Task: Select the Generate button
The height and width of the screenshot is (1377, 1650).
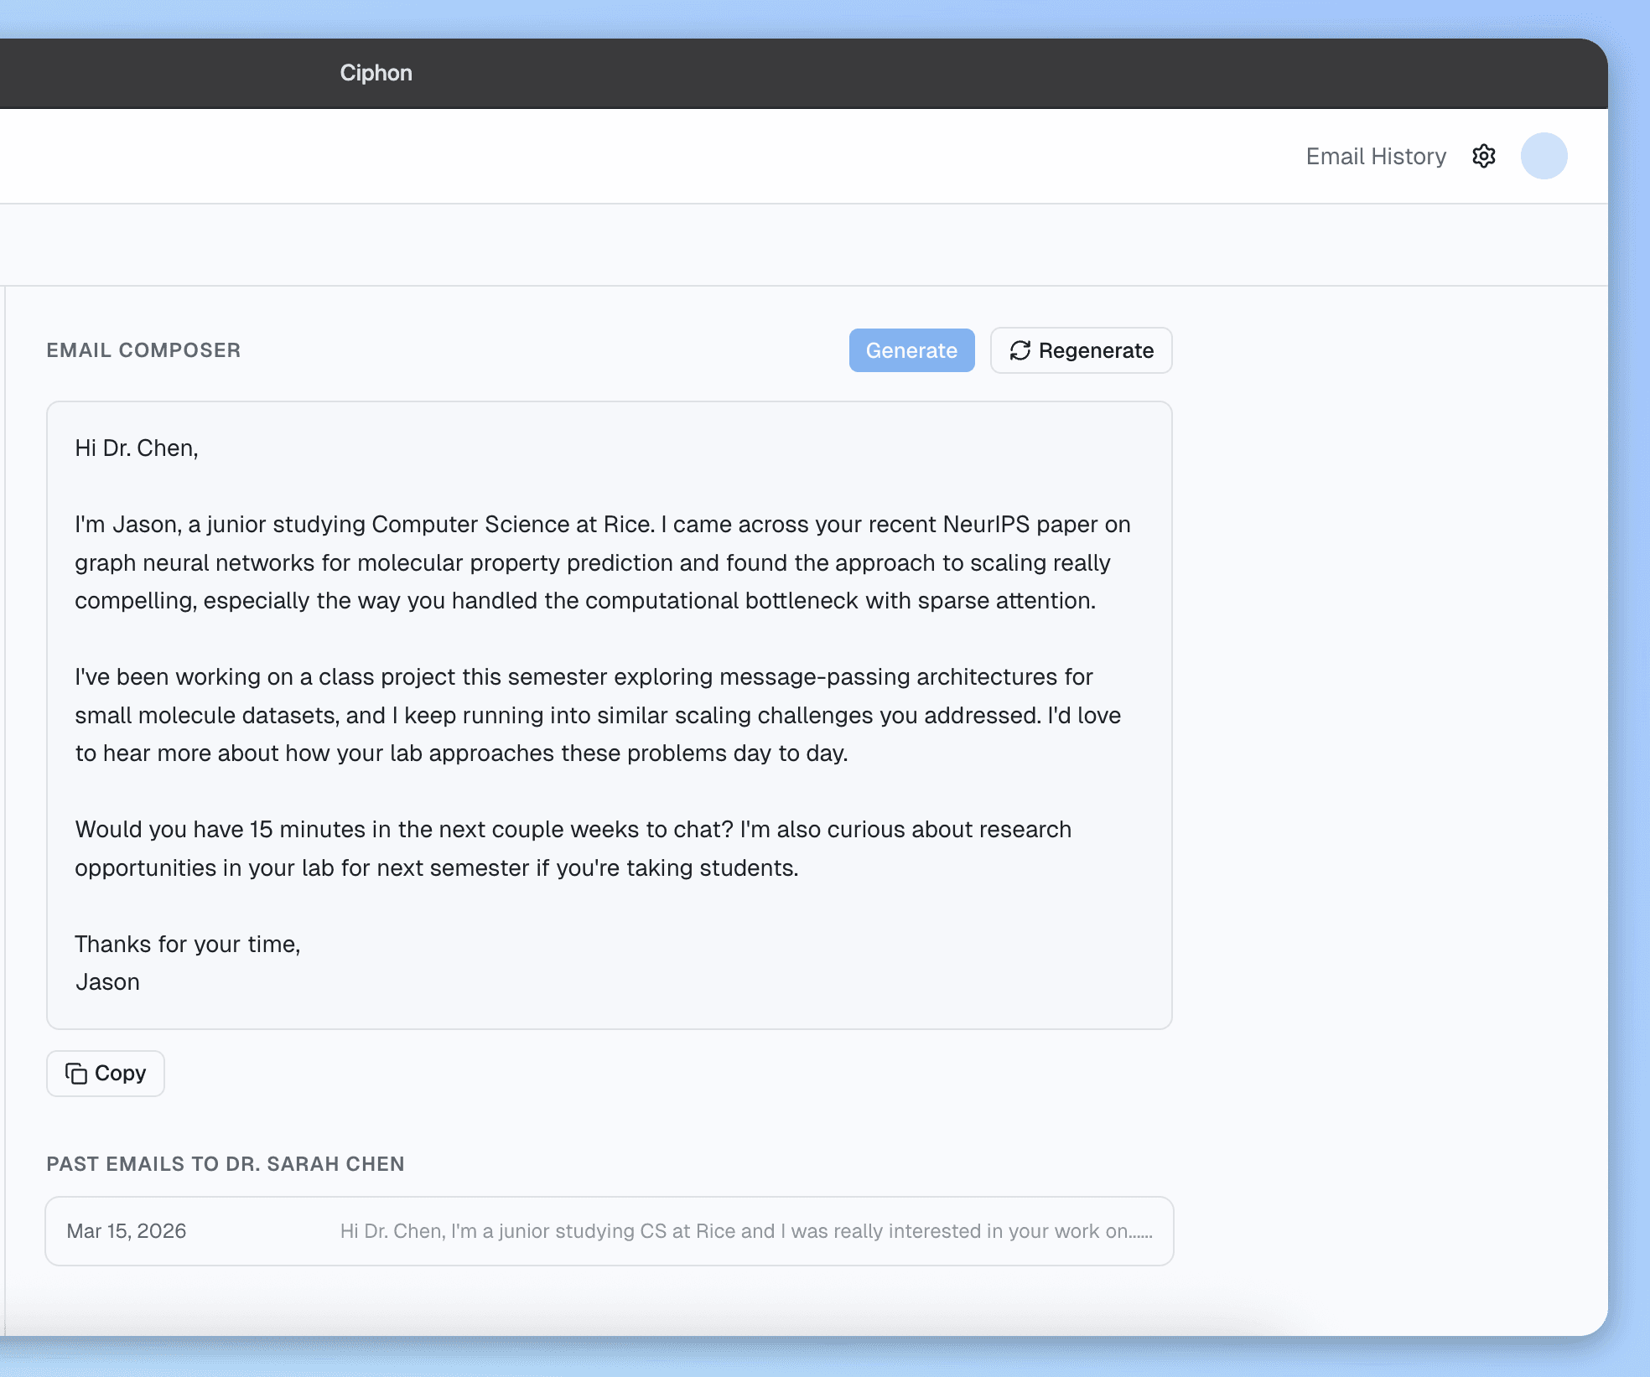Action: 911,350
